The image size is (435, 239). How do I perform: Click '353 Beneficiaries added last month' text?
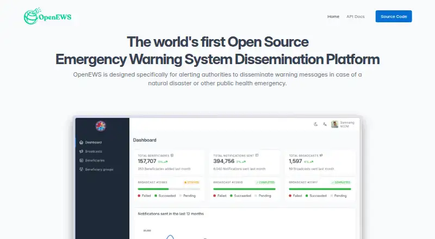point(164,169)
